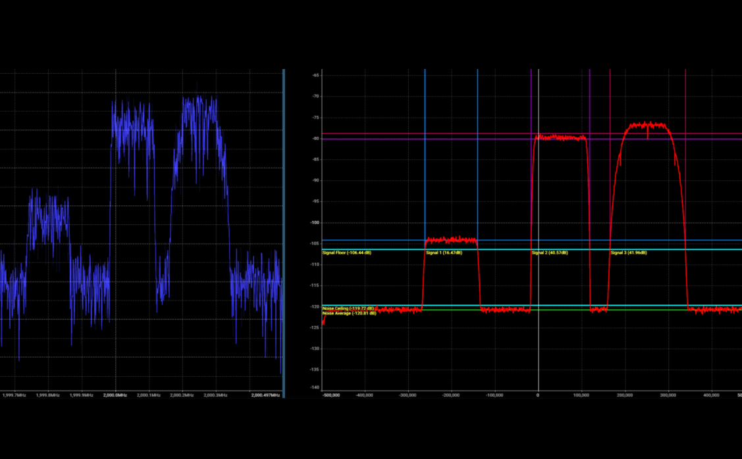Image resolution: width=742 pixels, height=459 pixels.
Task: Click the 200,000 frequency offset tick
Action: point(625,395)
